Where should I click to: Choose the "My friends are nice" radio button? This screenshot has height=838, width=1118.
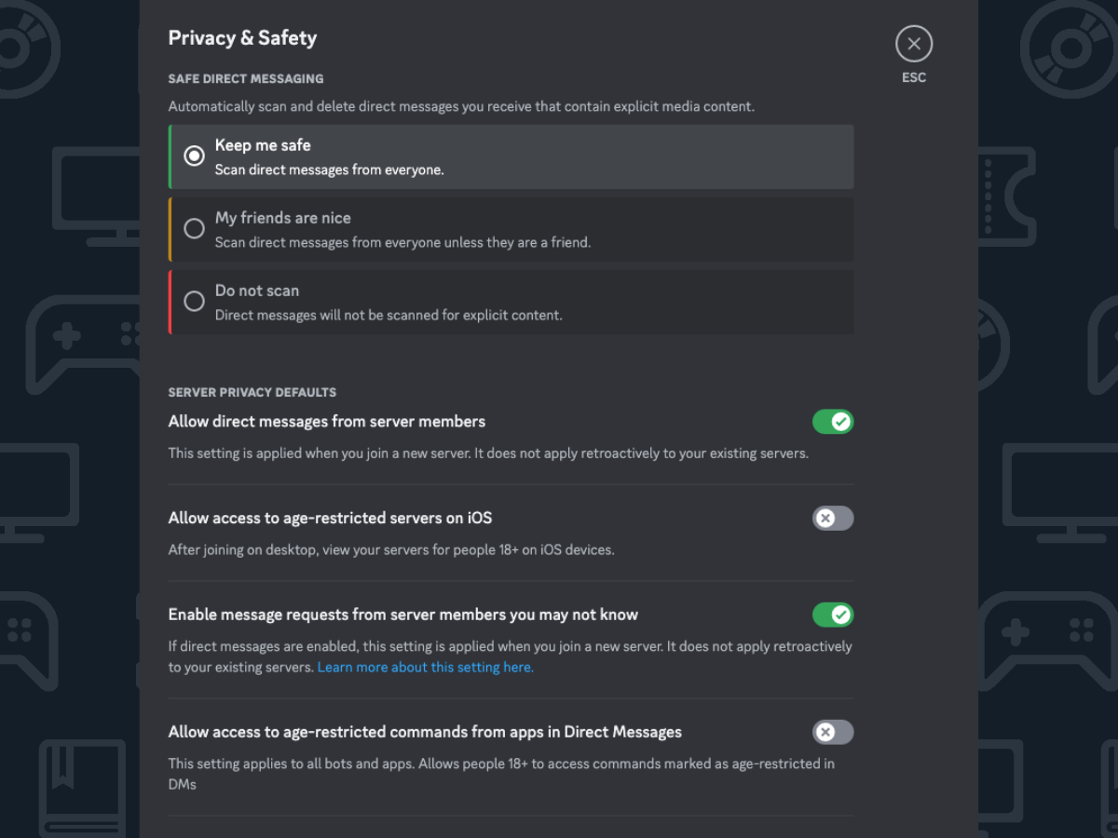coord(194,229)
